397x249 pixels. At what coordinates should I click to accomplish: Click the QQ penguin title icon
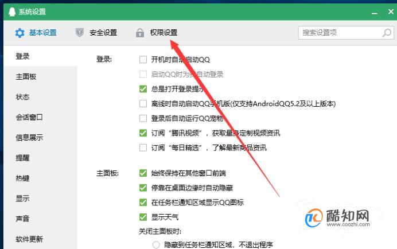click(x=12, y=11)
